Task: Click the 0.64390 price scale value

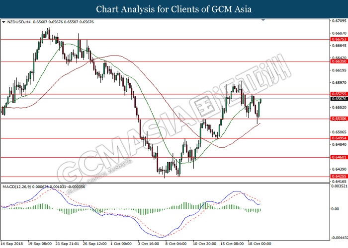Action: [339, 169]
